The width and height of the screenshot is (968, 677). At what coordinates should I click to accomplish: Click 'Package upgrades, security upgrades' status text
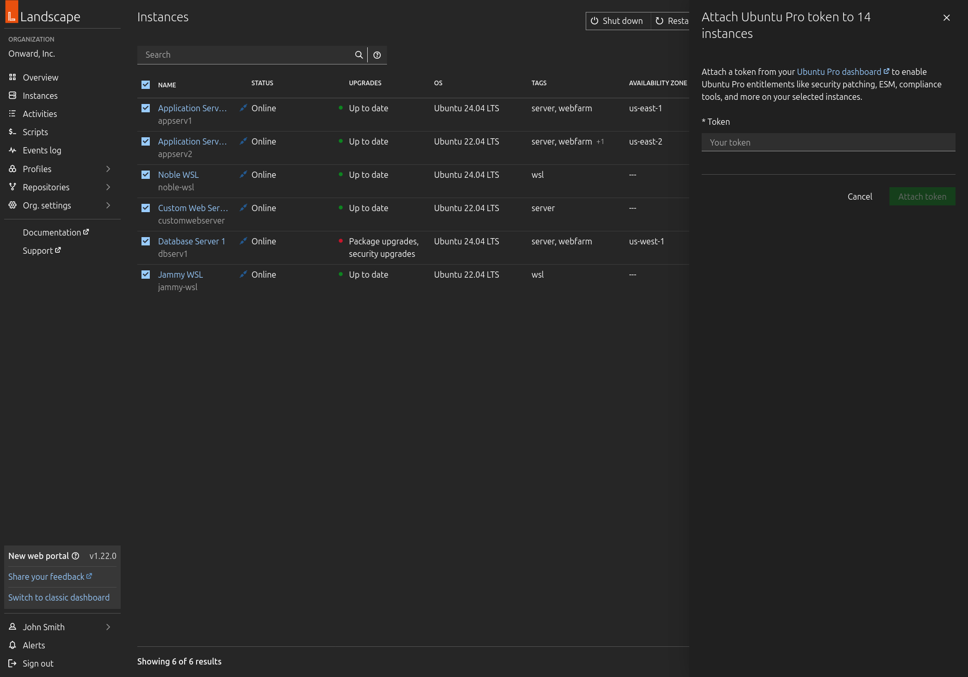[384, 248]
